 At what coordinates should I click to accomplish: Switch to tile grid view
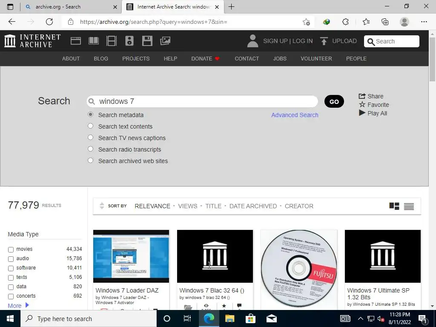tap(394, 206)
